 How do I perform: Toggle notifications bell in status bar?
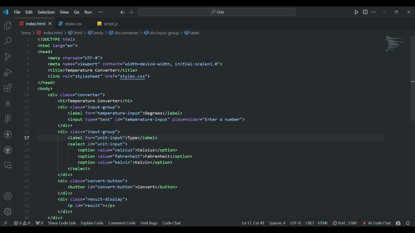[408, 223]
